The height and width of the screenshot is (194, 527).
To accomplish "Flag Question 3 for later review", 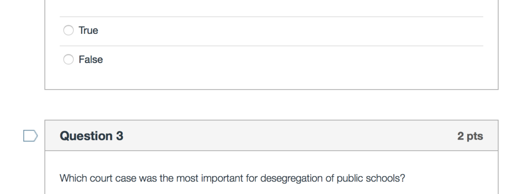I will [x=30, y=136].
